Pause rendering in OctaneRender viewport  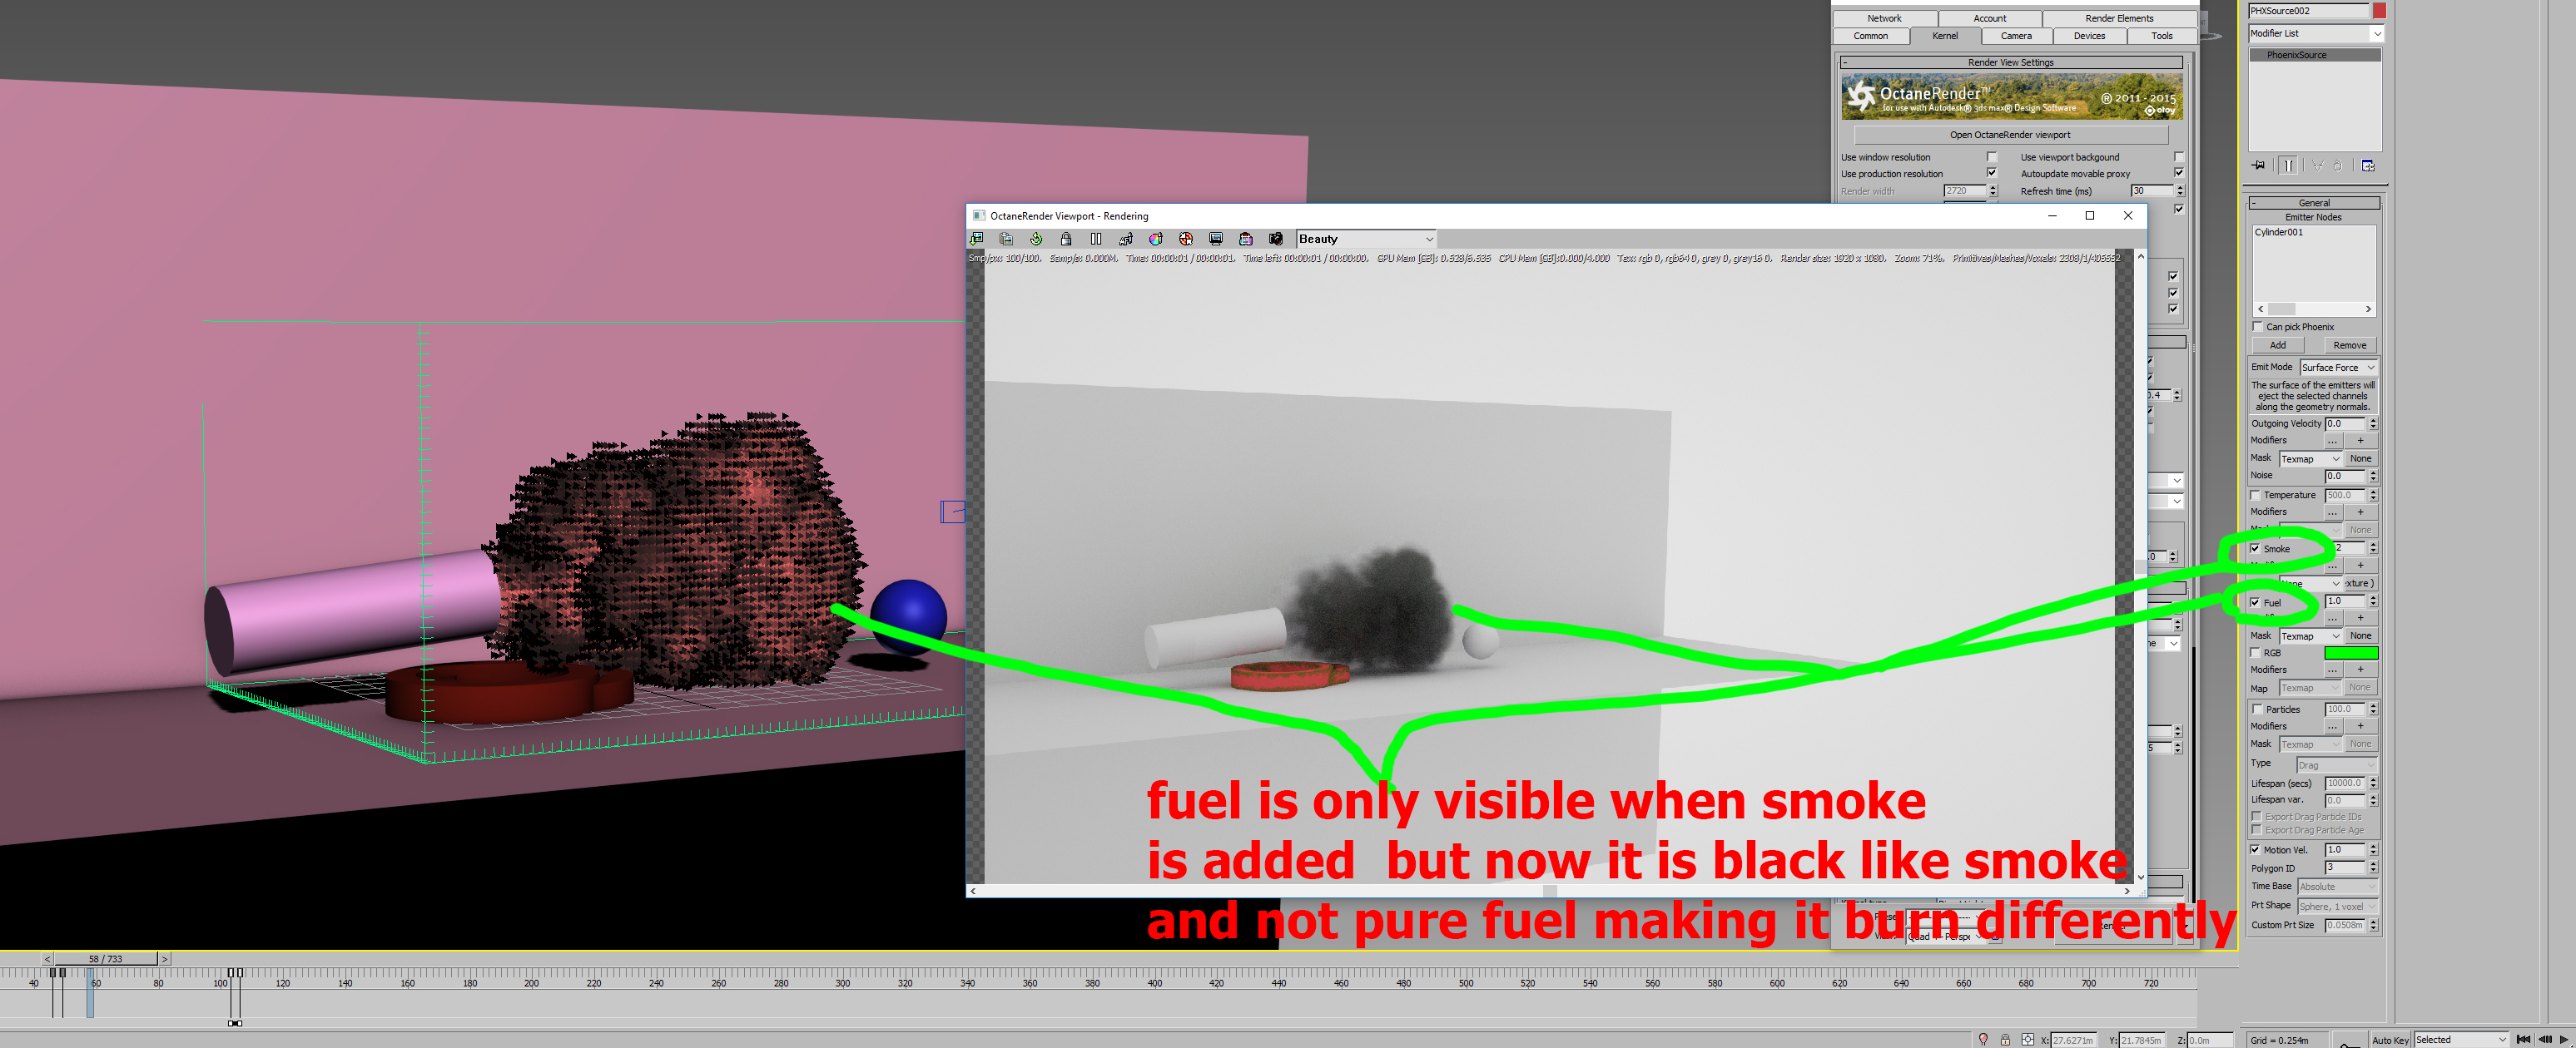click(x=1096, y=239)
